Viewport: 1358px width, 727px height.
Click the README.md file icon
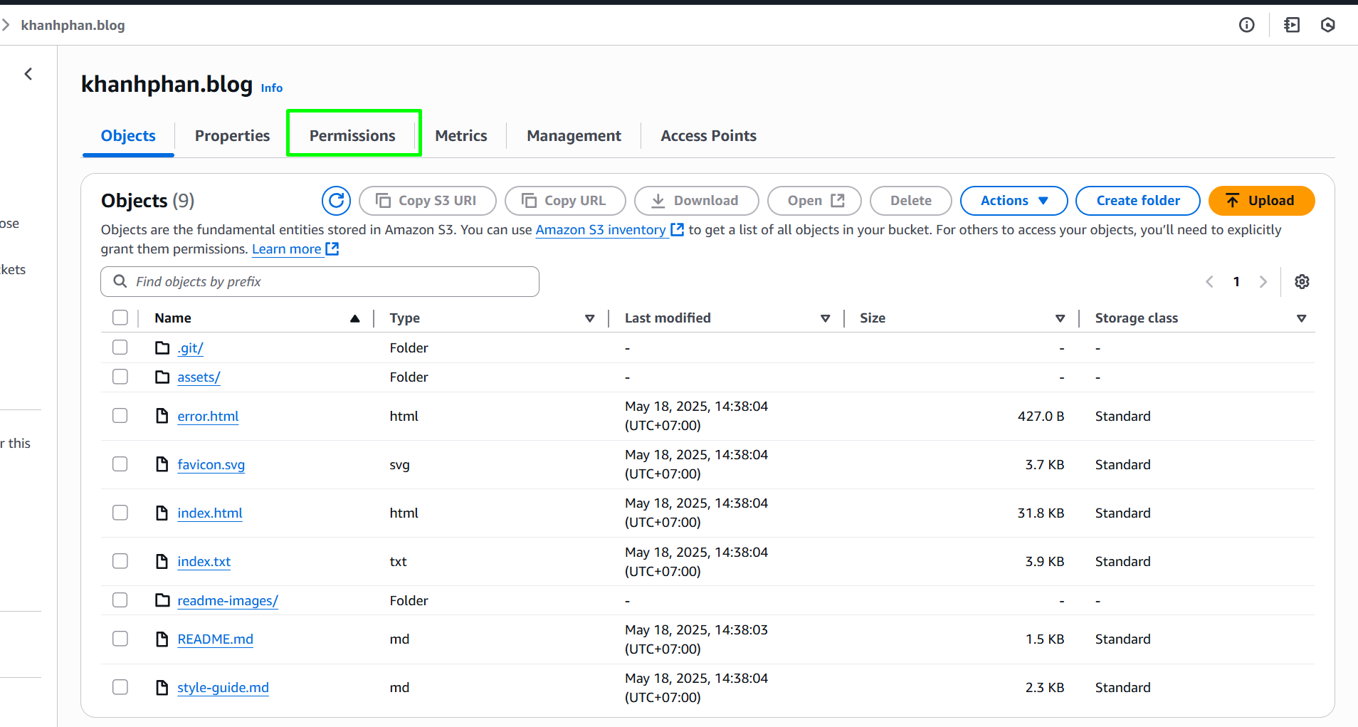[162, 639]
